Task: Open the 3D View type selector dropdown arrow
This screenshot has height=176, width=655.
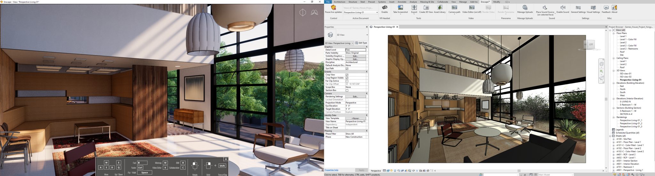Action: [x=367, y=35]
